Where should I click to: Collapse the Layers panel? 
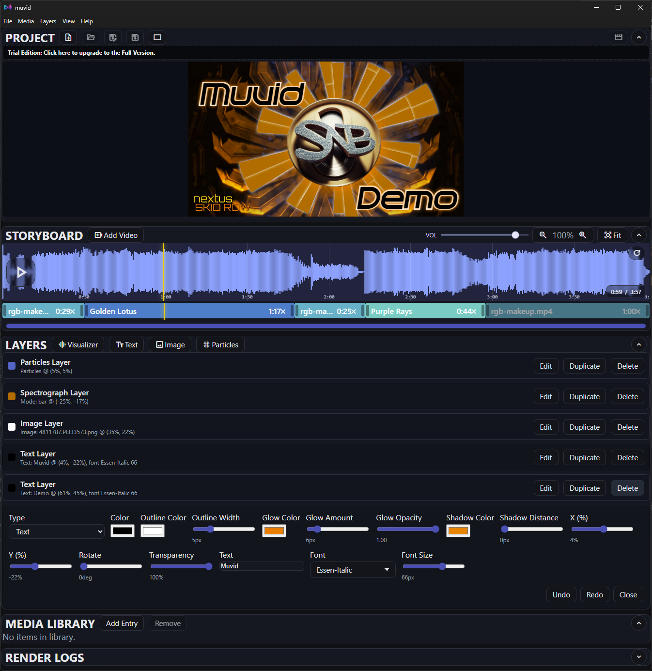(x=639, y=344)
